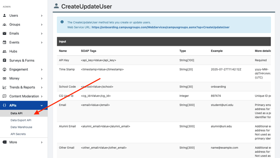Viewport: 280px width, 158px height.
Task: Click the SOAP Tags column header
Action: click(89, 51)
